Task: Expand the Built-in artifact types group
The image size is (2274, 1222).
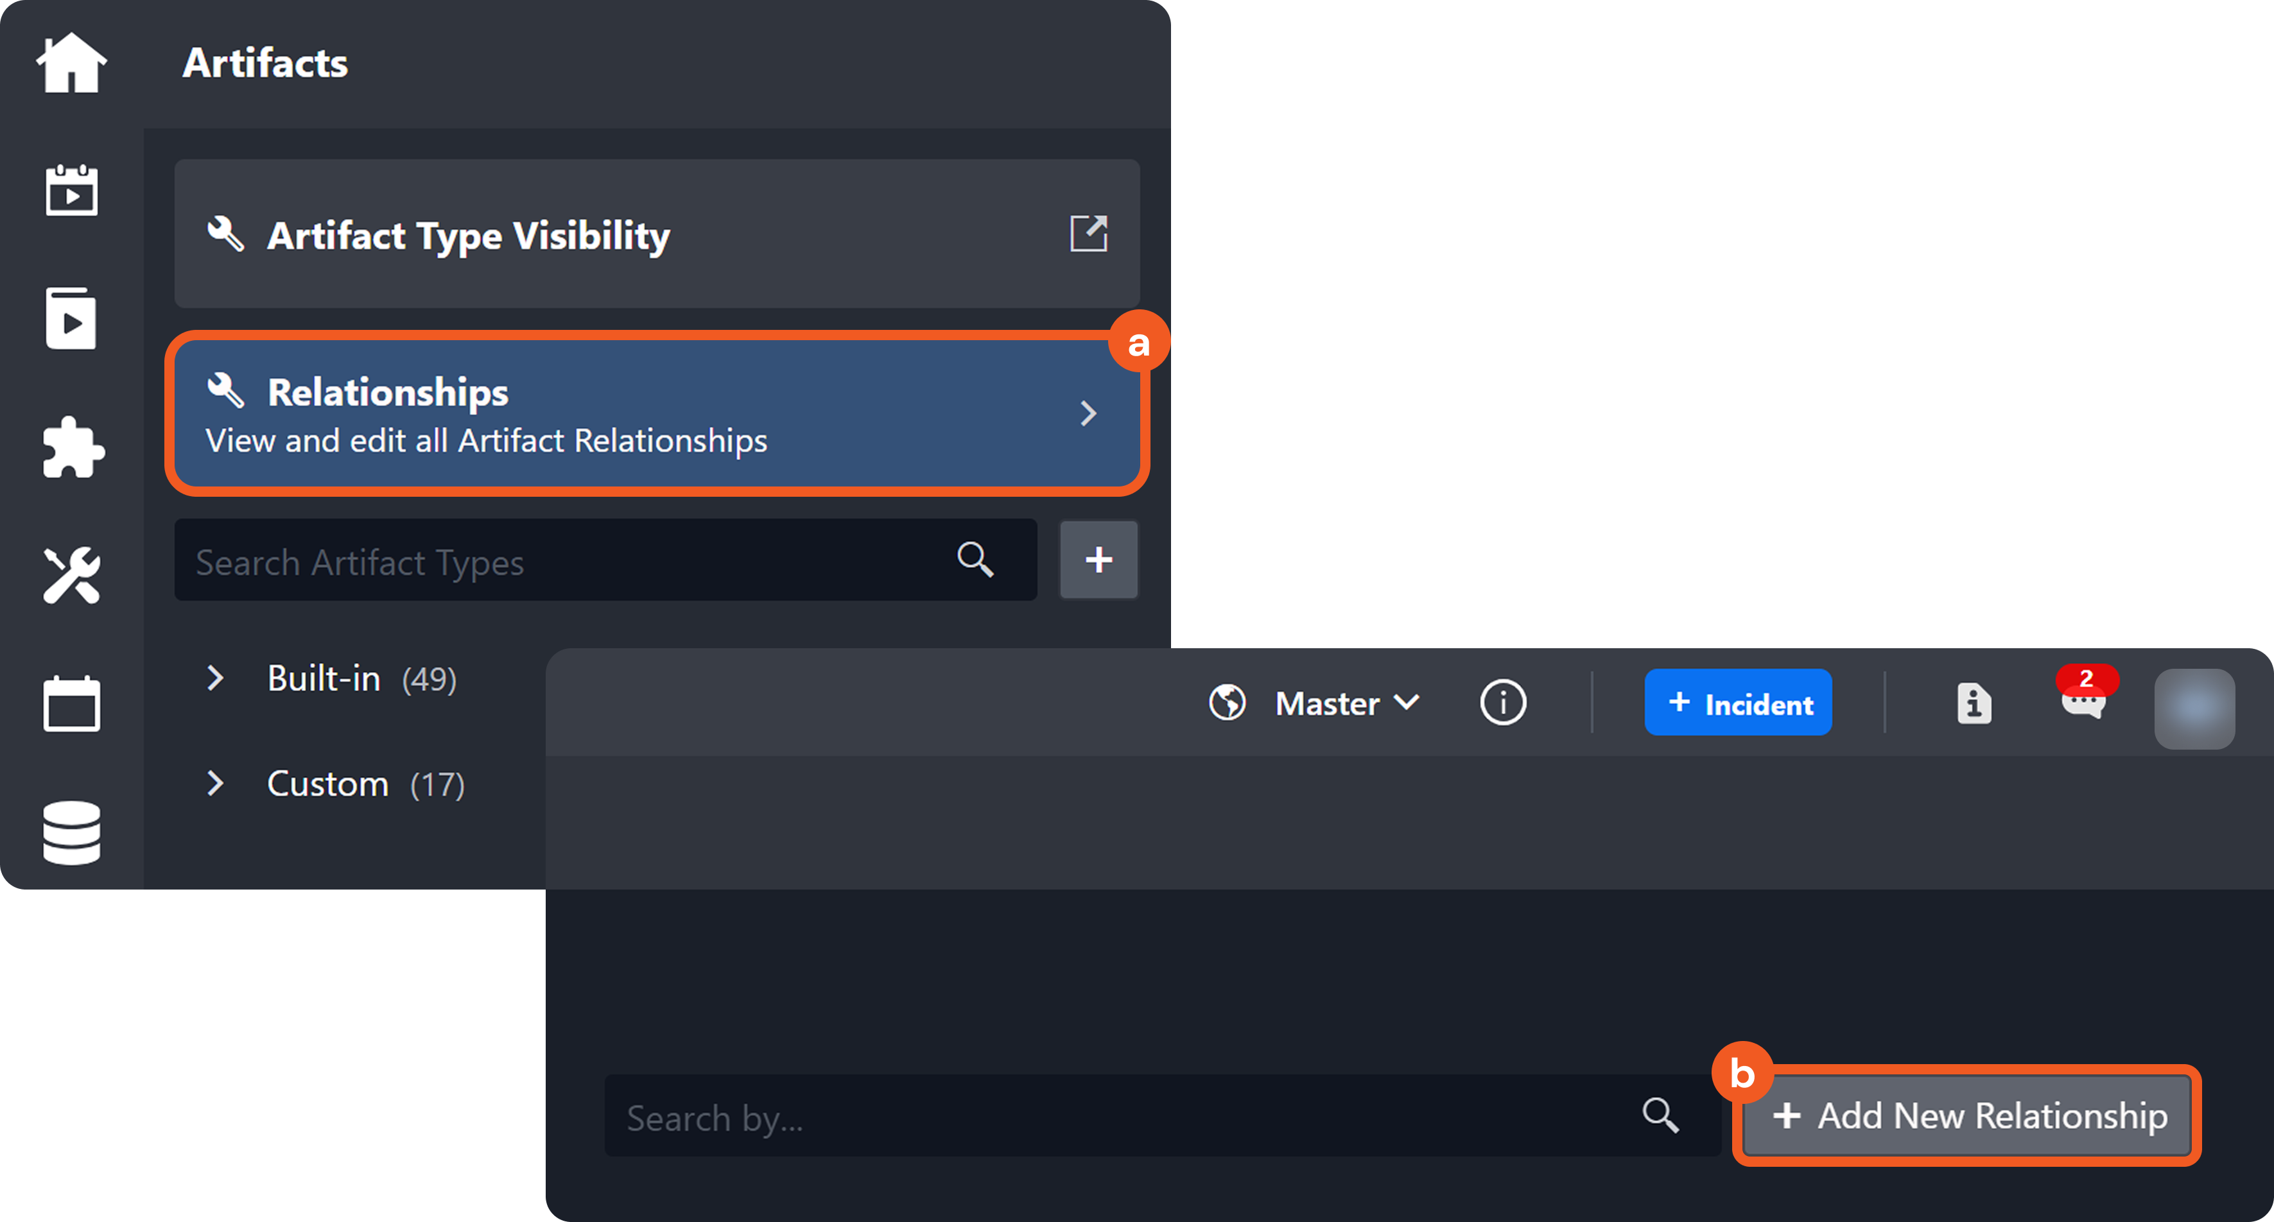Action: click(214, 678)
